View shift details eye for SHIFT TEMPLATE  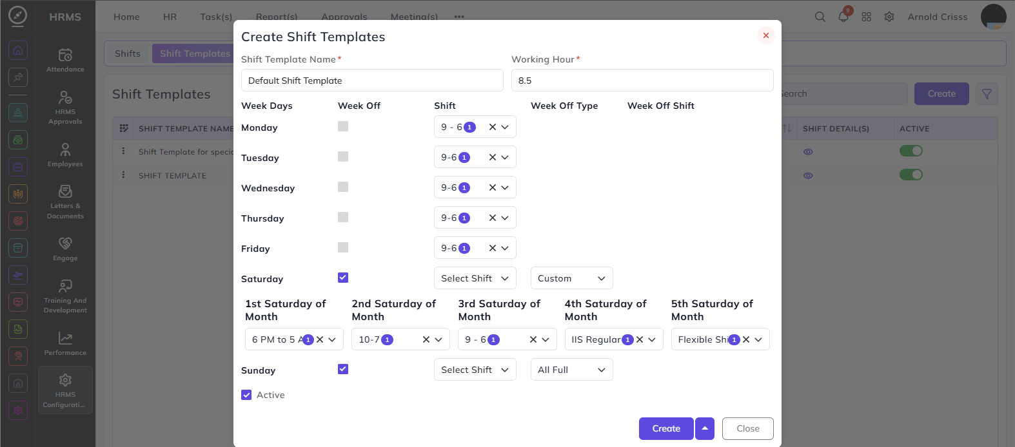pos(808,175)
